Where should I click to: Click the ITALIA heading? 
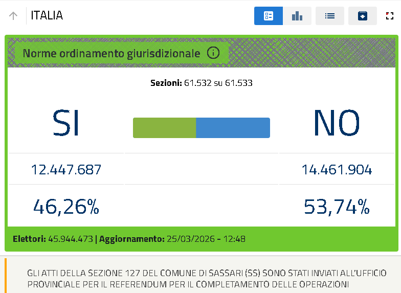point(47,15)
